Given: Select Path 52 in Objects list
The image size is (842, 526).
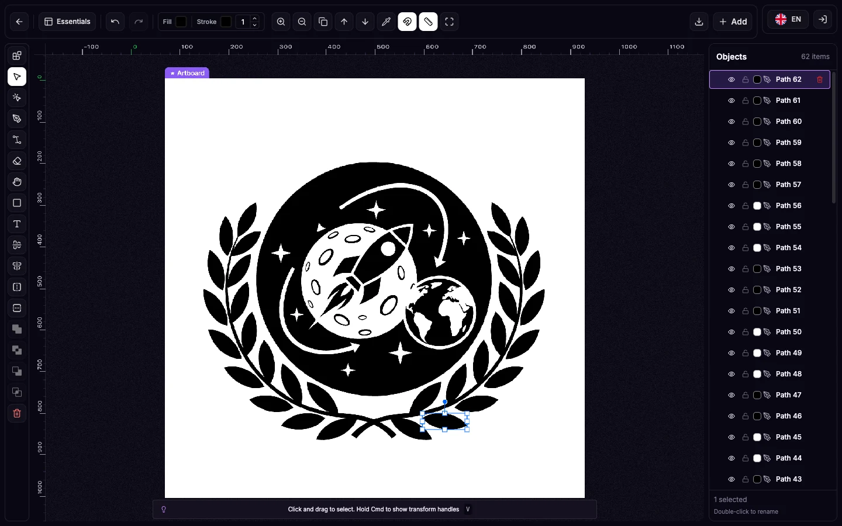Looking at the screenshot, I should [x=769, y=290].
